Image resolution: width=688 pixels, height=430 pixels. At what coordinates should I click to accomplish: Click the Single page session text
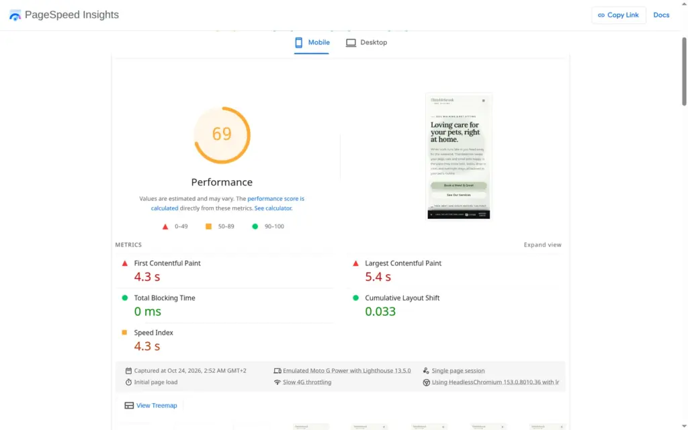(x=458, y=371)
